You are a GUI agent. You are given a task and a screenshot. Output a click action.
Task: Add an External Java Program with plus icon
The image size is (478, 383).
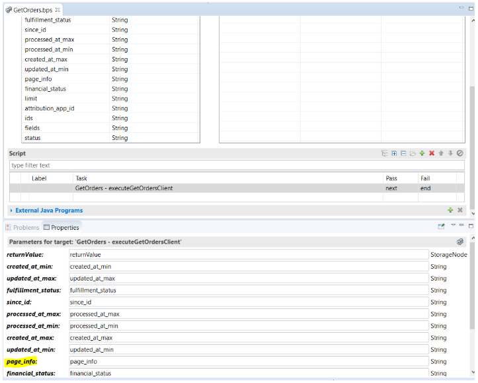click(450, 210)
